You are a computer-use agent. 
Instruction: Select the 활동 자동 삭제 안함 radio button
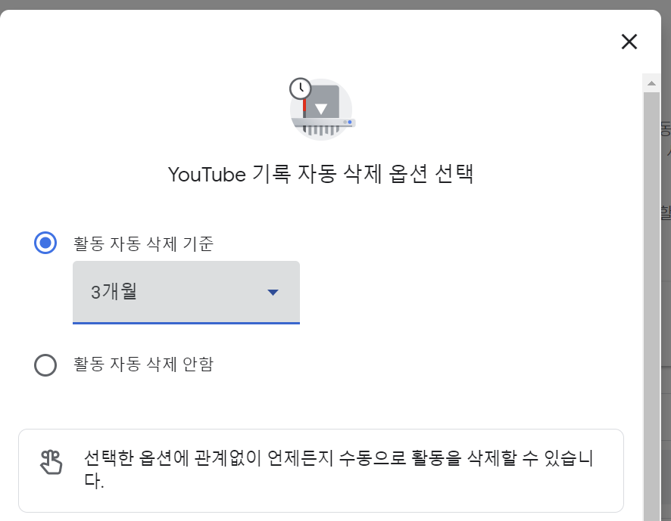point(45,365)
